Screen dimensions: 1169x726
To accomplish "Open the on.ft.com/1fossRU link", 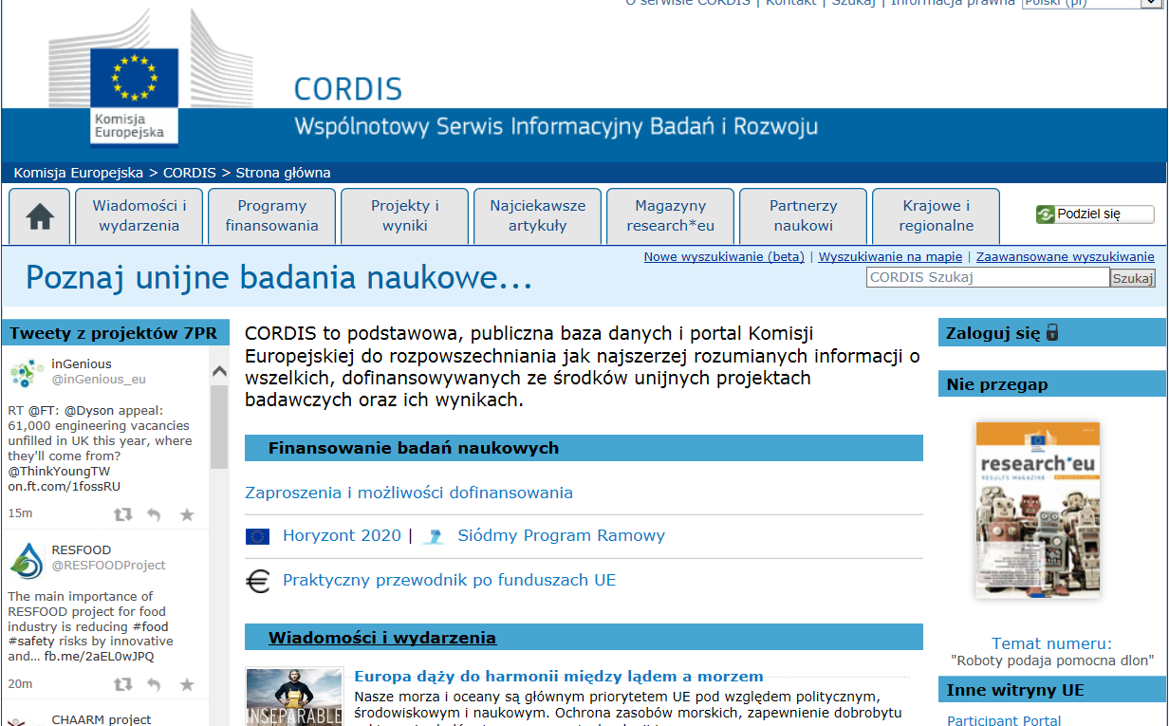I will click(65, 486).
